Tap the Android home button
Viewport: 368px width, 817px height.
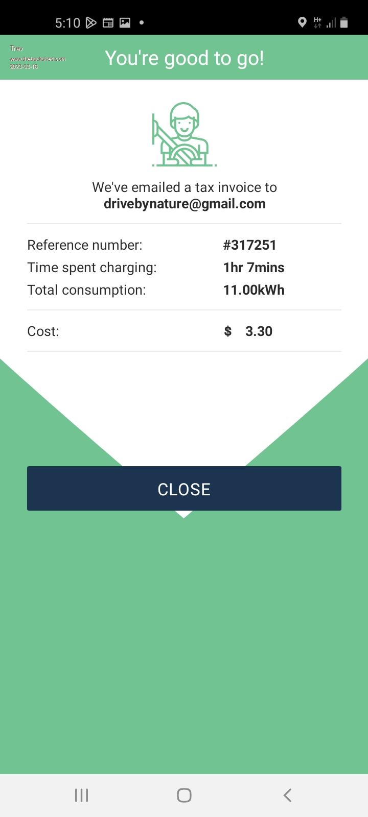[184, 795]
